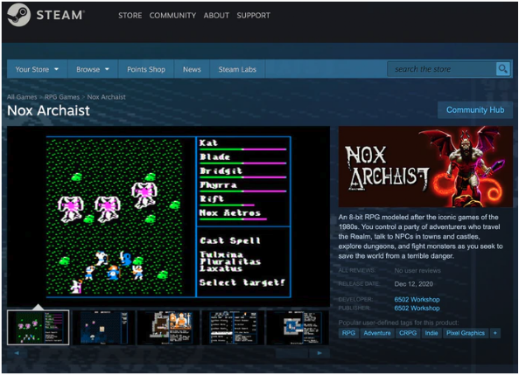Click the Steam logo icon
The height and width of the screenshot is (375, 519).
(x=18, y=15)
